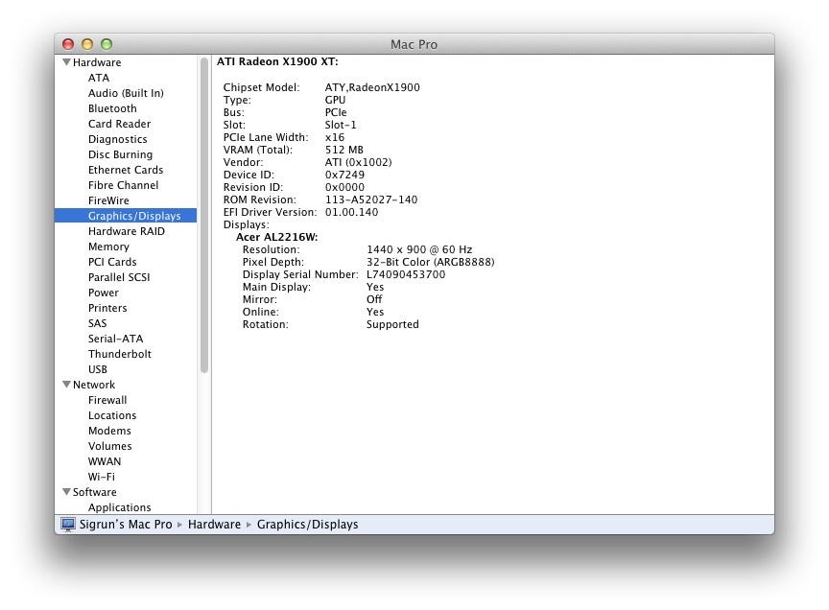Collapse the Network disclosure triangle

(x=66, y=385)
